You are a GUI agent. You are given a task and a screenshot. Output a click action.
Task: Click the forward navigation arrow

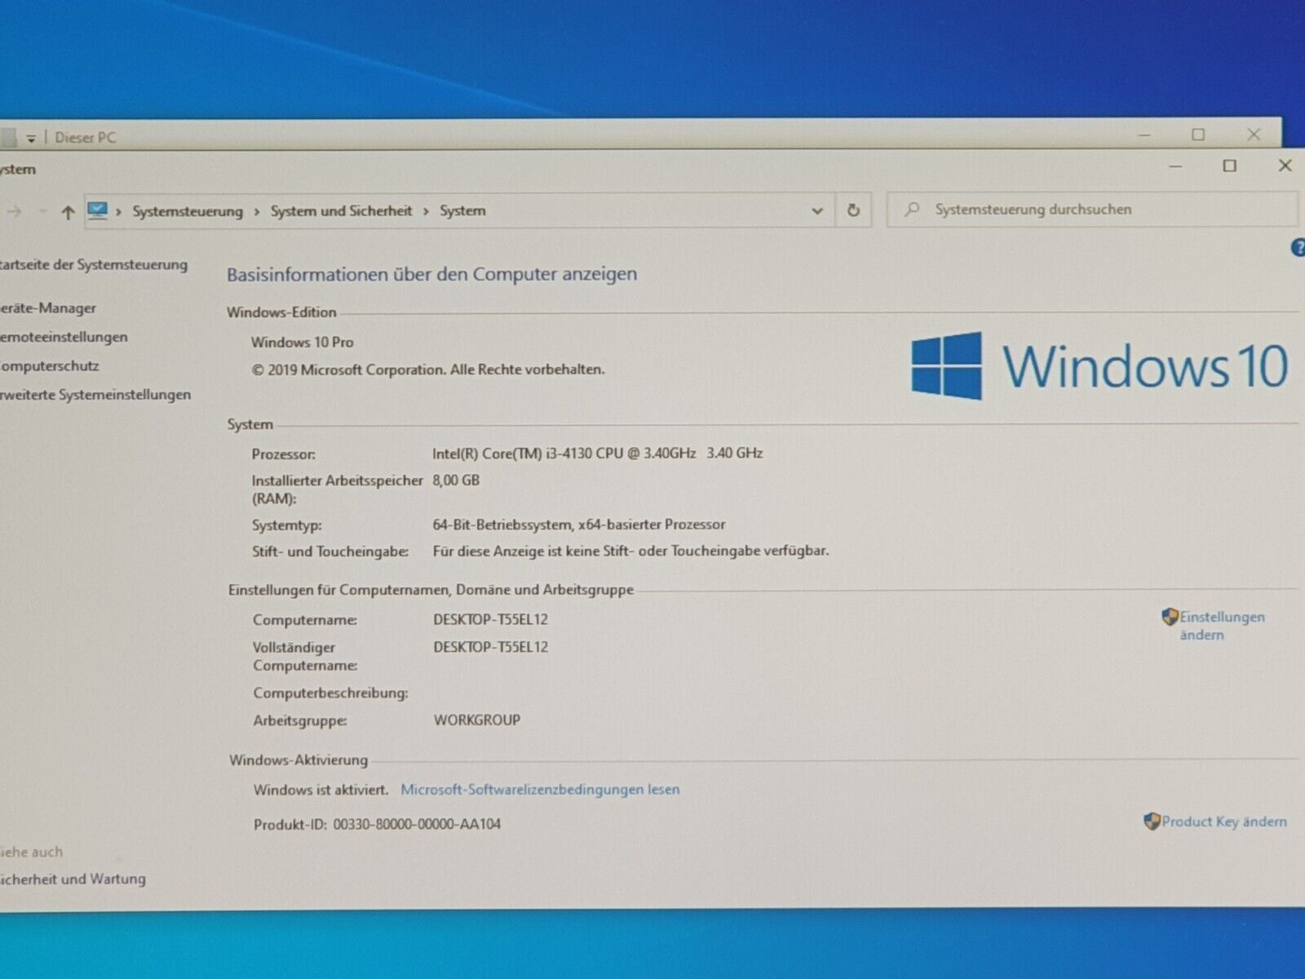15,212
